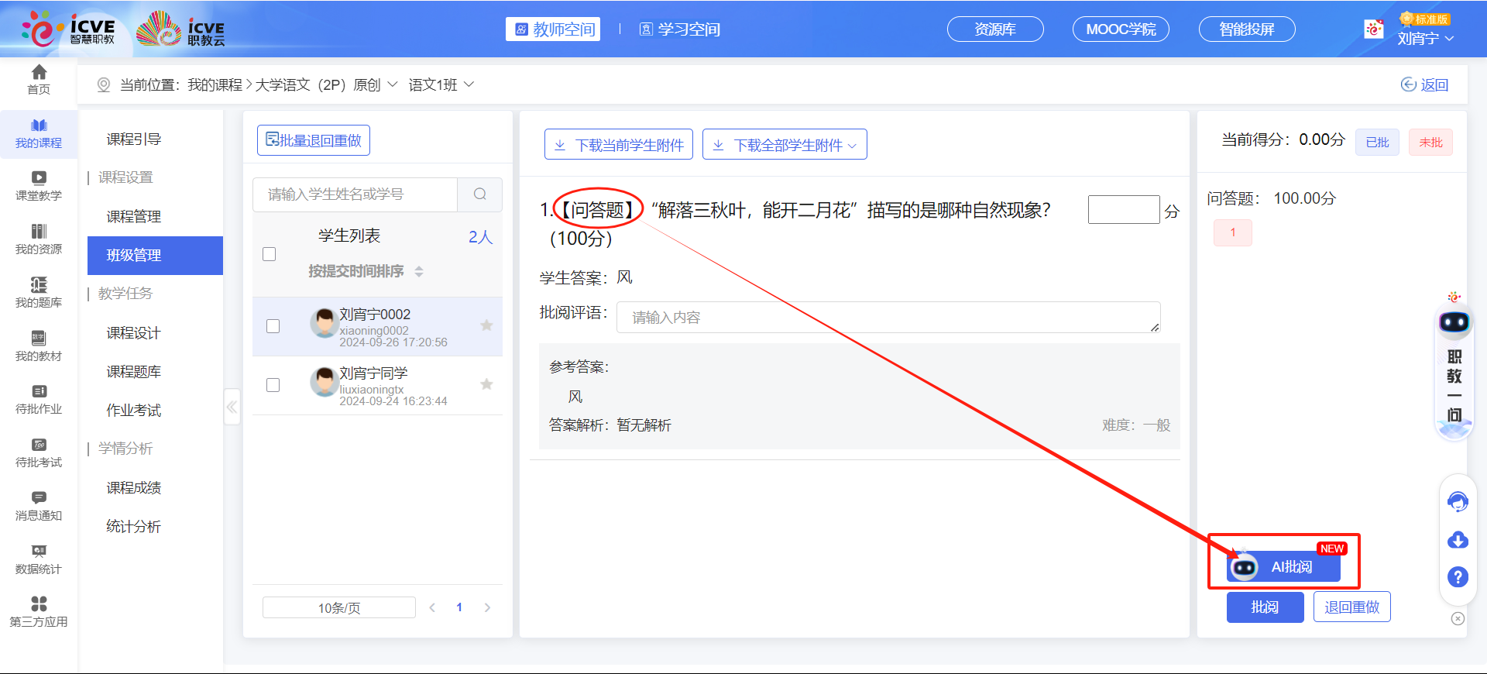Viewport: 1487px width, 674px height.
Task: Click the 批阅评语 comment input field
Action: (x=888, y=318)
